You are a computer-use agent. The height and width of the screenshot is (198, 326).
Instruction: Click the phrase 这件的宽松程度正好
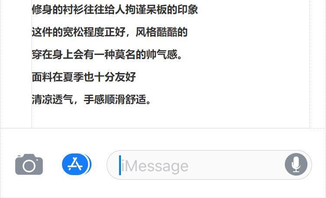click(78, 32)
